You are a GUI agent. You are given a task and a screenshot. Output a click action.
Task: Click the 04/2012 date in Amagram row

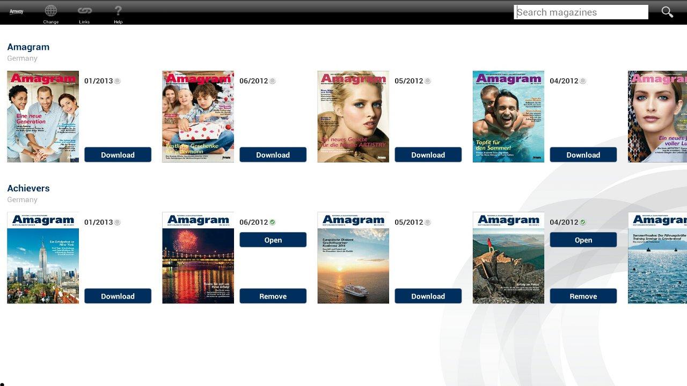click(x=564, y=81)
